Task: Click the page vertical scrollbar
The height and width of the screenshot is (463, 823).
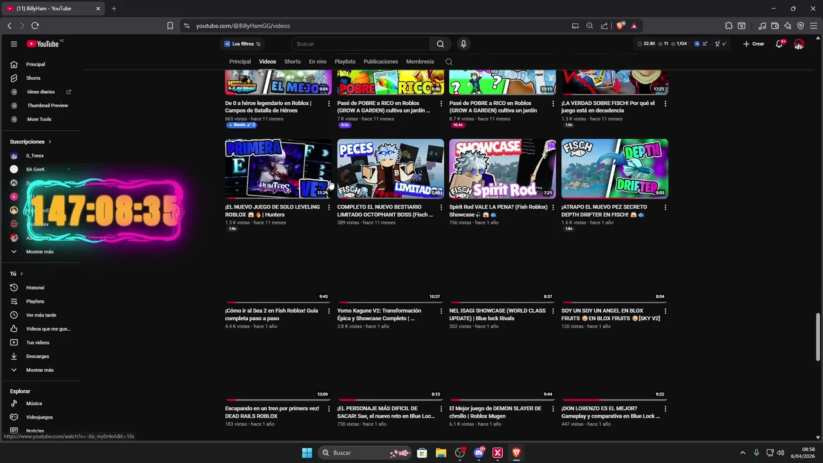Action: (818, 337)
